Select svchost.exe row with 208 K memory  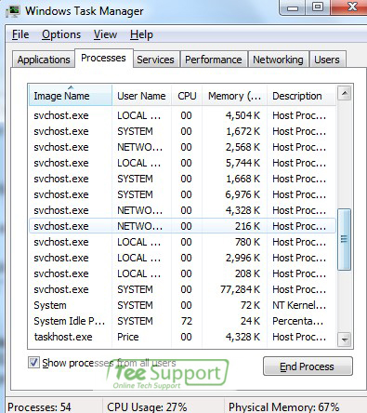(182, 273)
